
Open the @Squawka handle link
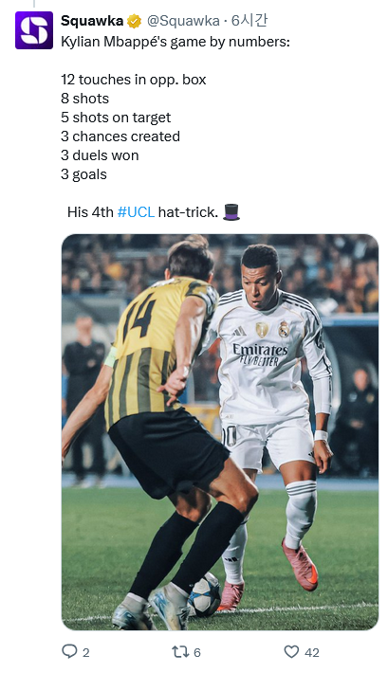tap(183, 21)
